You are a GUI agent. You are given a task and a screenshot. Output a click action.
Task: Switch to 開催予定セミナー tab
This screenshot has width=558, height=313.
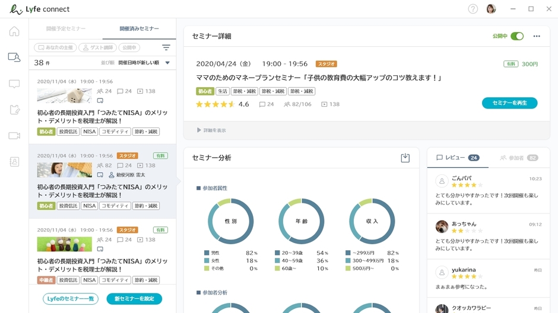point(66,28)
